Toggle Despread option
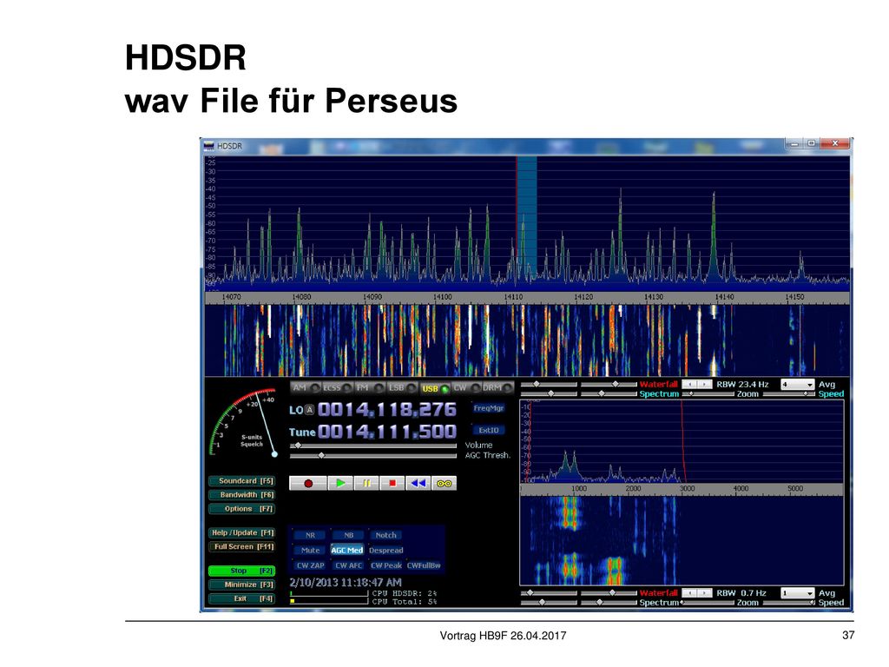889x667 pixels. tap(386, 550)
